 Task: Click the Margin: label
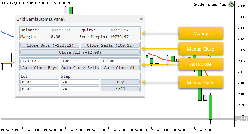click(x=29, y=37)
